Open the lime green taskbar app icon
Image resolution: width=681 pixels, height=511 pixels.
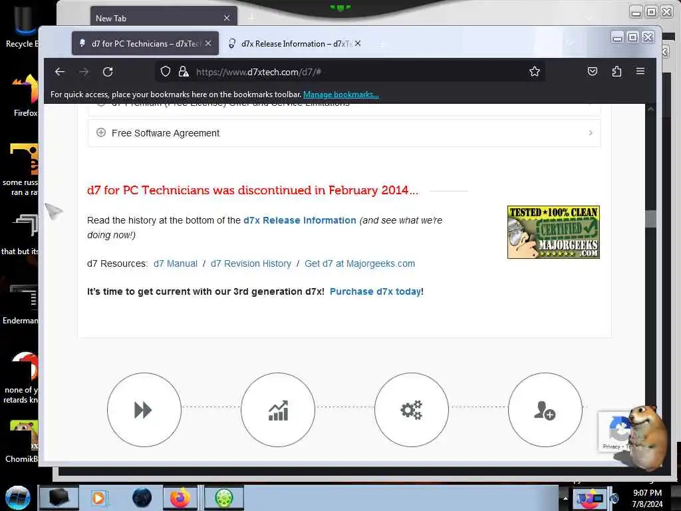[223, 498]
